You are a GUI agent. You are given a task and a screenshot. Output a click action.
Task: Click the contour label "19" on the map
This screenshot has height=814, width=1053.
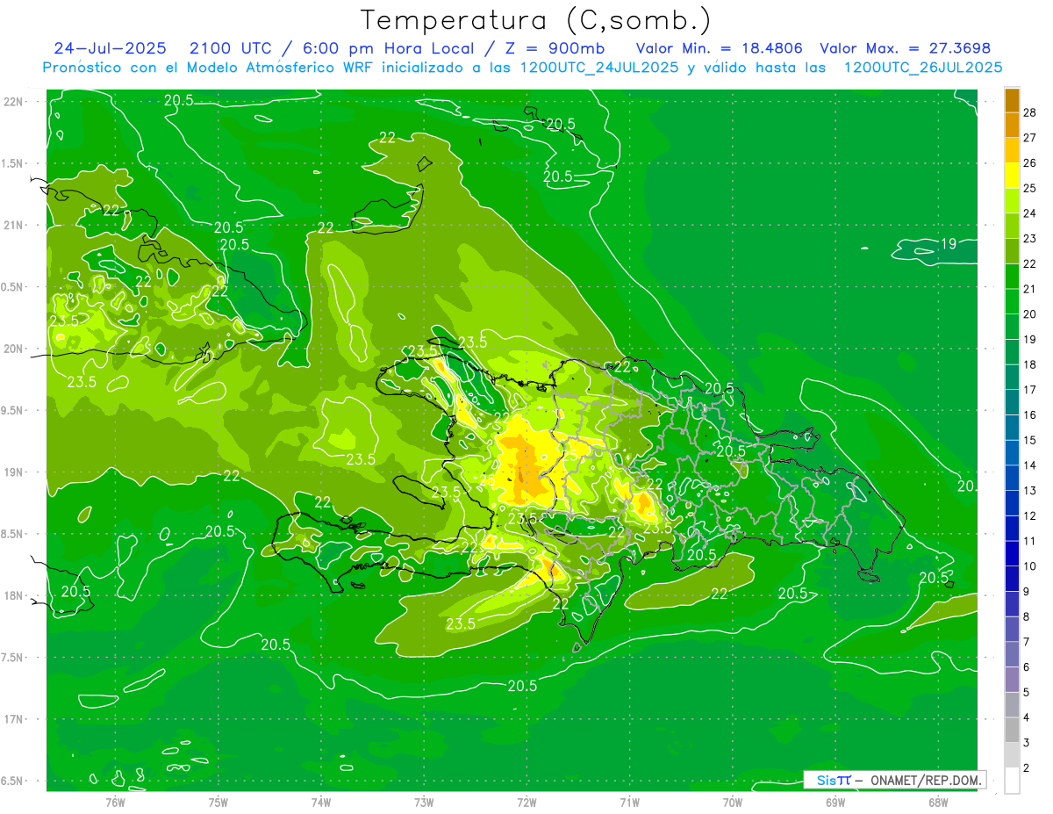[949, 243]
